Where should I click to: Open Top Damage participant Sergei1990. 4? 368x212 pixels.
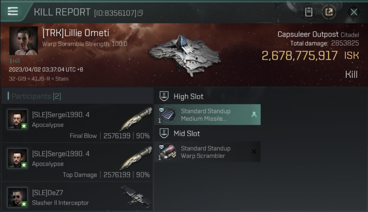click(77, 162)
